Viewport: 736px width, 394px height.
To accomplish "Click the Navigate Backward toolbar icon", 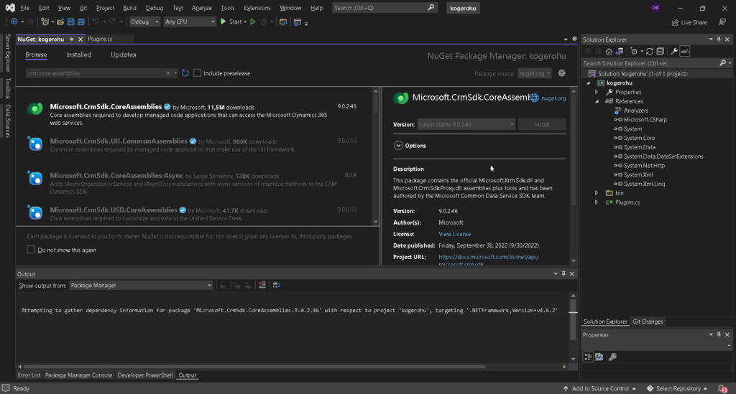I will click(14, 22).
